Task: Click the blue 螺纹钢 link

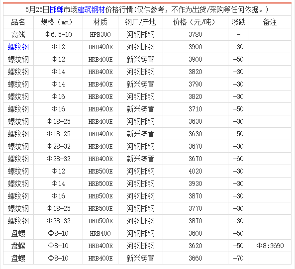Action: point(18,47)
